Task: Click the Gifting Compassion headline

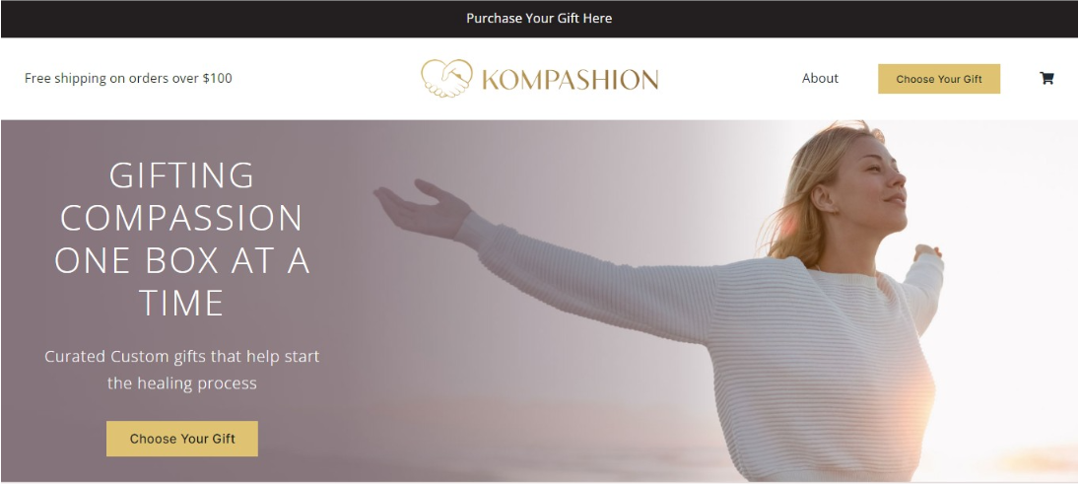Action: (x=181, y=240)
